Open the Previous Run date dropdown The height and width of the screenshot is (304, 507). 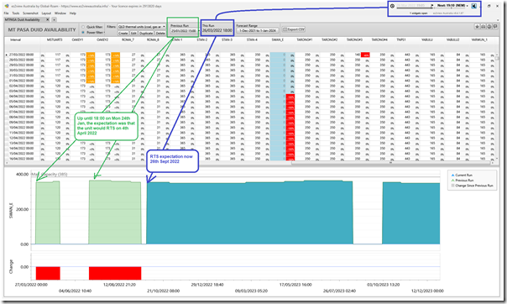point(184,31)
